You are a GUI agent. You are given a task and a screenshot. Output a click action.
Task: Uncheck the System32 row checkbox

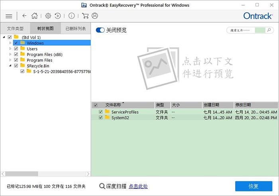coord(100,117)
